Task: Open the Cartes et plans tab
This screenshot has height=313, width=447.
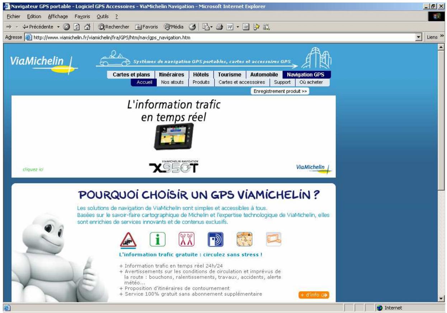Action: pos(131,75)
